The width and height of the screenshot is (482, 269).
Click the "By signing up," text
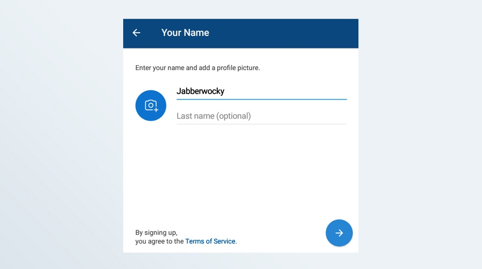[x=156, y=232]
